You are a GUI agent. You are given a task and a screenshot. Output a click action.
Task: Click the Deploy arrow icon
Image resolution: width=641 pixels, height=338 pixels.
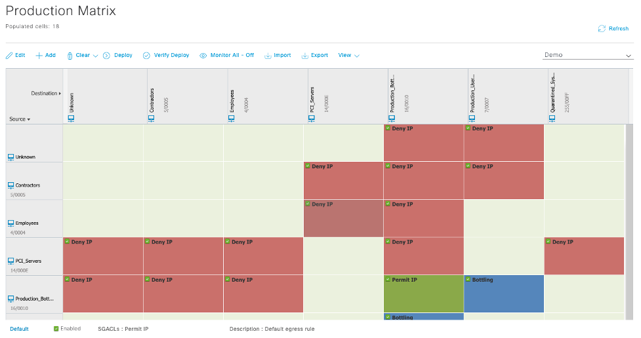(x=106, y=56)
